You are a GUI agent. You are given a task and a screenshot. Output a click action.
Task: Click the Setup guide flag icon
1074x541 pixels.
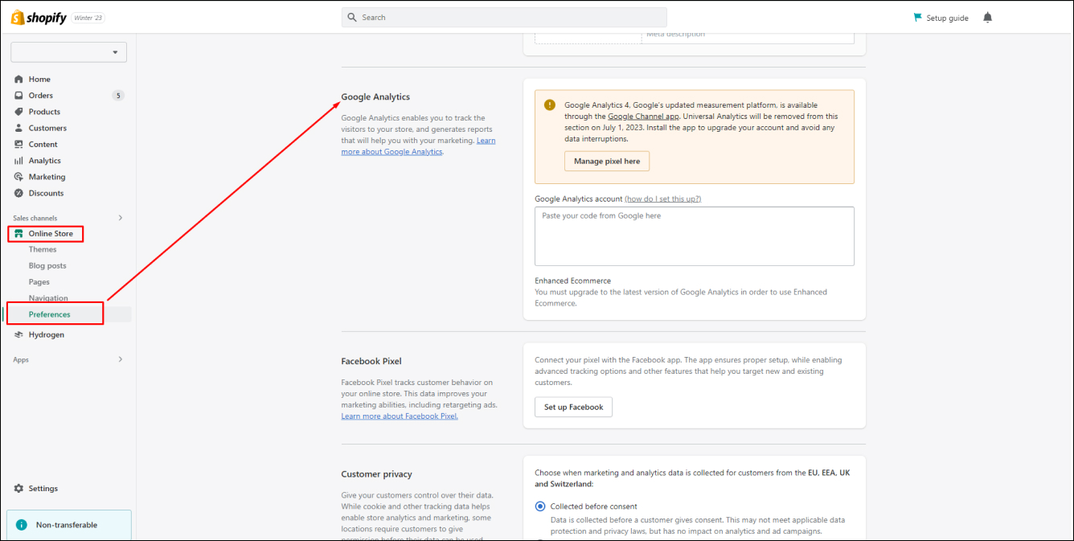[x=917, y=18]
